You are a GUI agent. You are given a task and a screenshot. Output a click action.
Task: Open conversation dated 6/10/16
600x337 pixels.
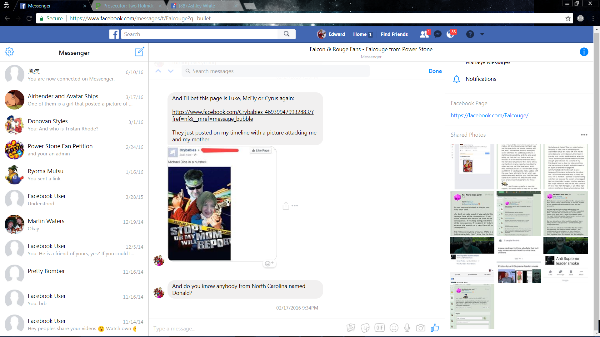click(74, 75)
